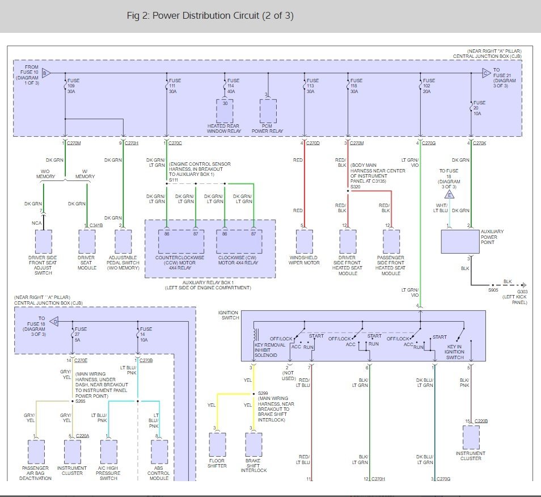Image resolution: width=541 pixels, height=497 pixels.
Task: Click the S111 splice label
Action: pos(174,180)
